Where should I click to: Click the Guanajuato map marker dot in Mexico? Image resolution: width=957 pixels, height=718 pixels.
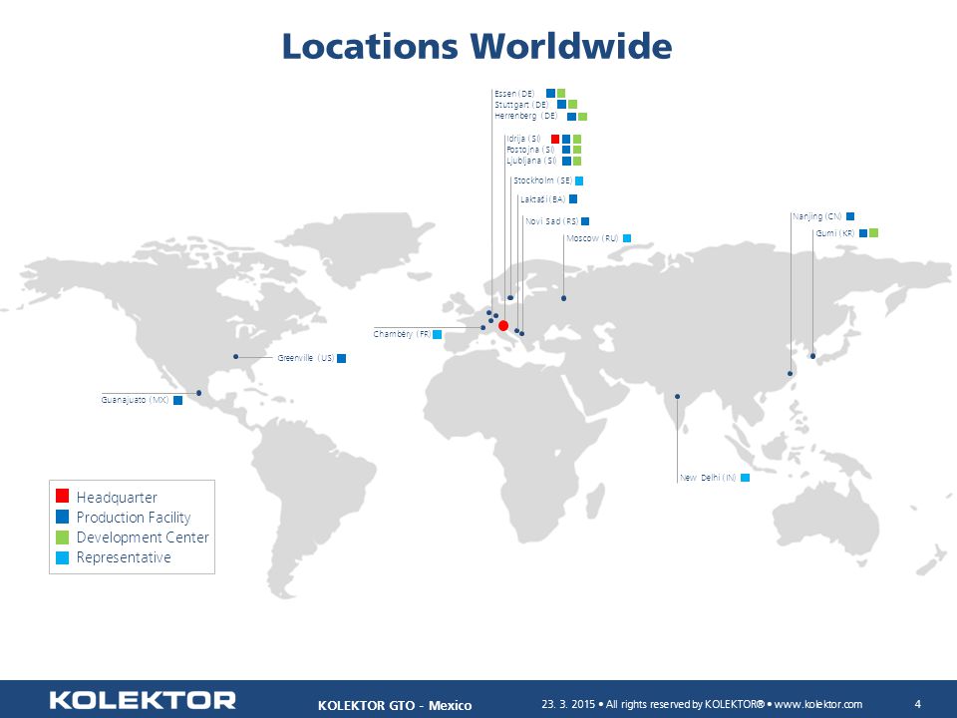tap(199, 393)
